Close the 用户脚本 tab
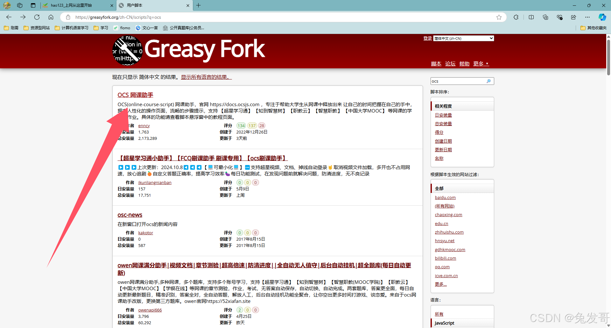Image resolution: width=611 pixels, height=328 pixels. pyautogui.click(x=188, y=5)
